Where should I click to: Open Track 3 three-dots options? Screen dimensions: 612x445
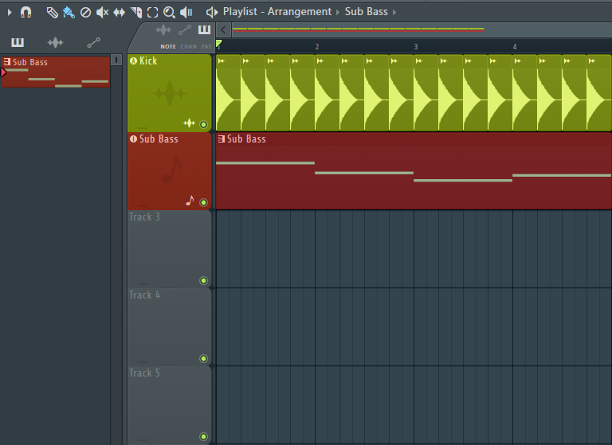[143, 283]
